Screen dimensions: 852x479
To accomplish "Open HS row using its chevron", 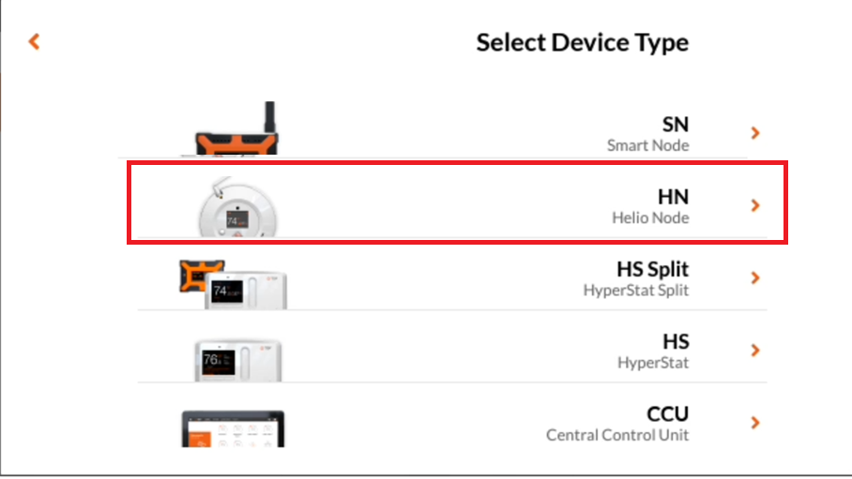I will [x=755, y=351].
